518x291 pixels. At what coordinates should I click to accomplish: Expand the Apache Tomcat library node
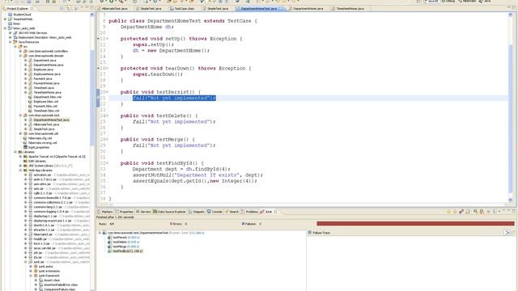pos(20,157)
